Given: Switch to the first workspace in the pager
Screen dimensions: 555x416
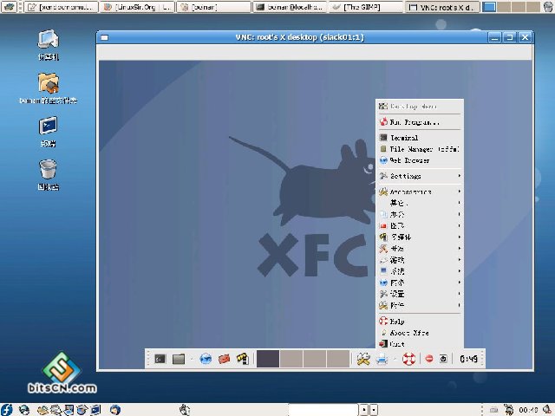Looking at the screenshot, I should coord(268,359).
